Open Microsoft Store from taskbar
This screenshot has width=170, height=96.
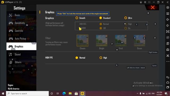pos(76,94)
